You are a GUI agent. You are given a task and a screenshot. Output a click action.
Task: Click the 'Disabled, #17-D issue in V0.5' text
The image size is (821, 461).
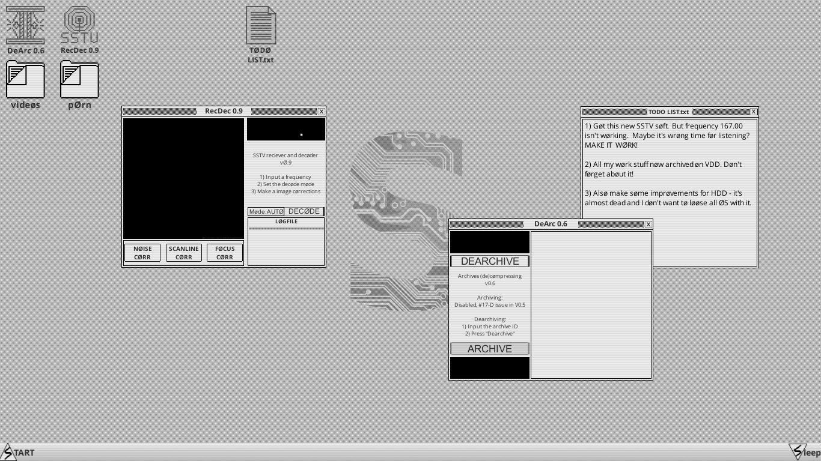490,305
